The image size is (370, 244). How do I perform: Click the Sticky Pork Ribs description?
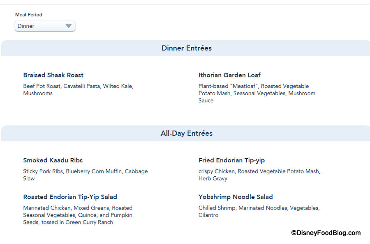click(85, 175)
